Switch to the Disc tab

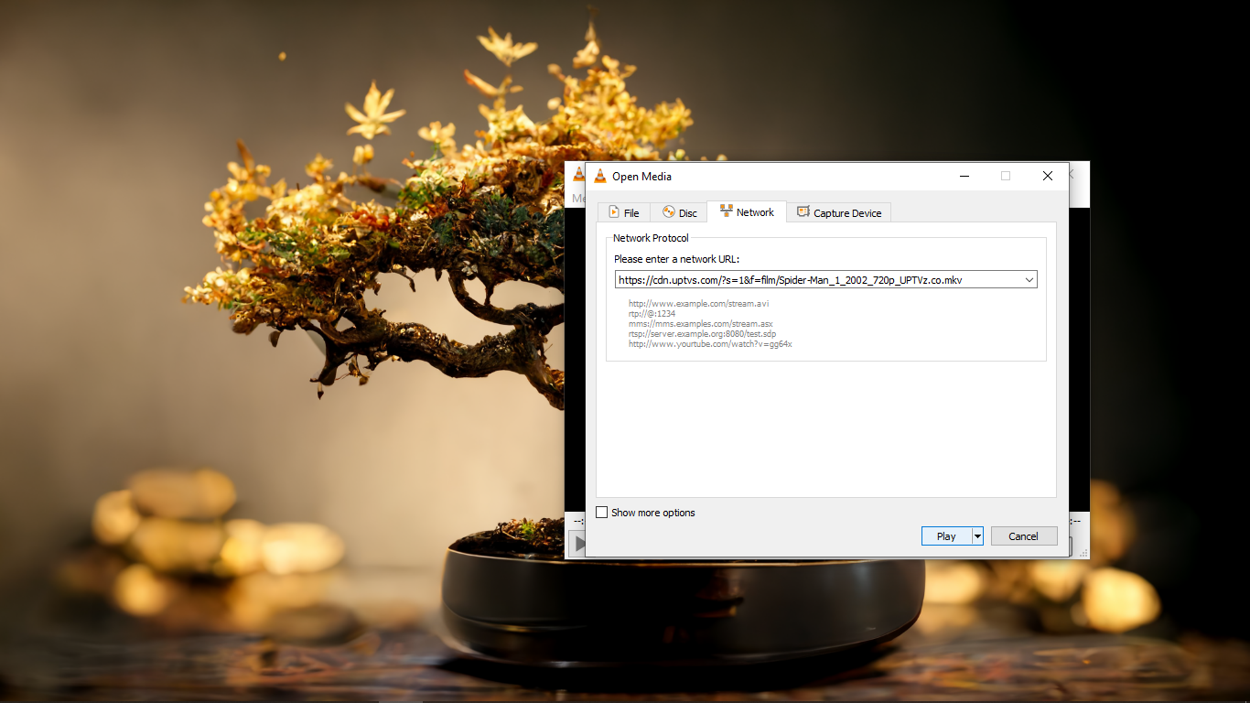click(679, 212)
